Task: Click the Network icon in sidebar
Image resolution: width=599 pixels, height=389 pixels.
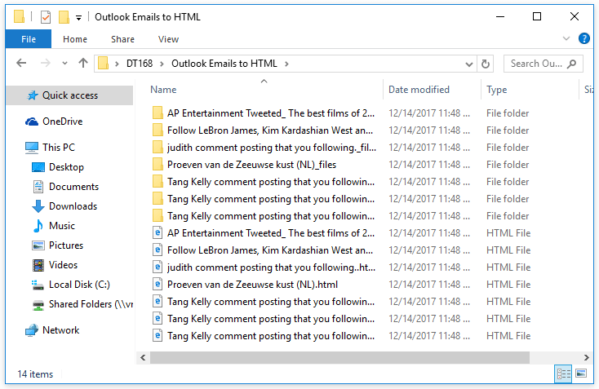Action: tap(32, 330)
